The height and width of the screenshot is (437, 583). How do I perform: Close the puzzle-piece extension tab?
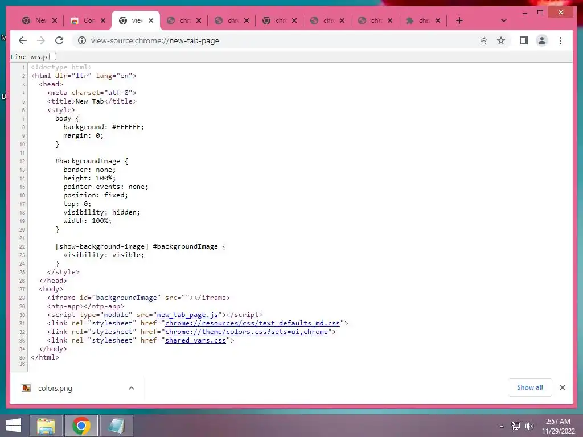pos(438,20)
